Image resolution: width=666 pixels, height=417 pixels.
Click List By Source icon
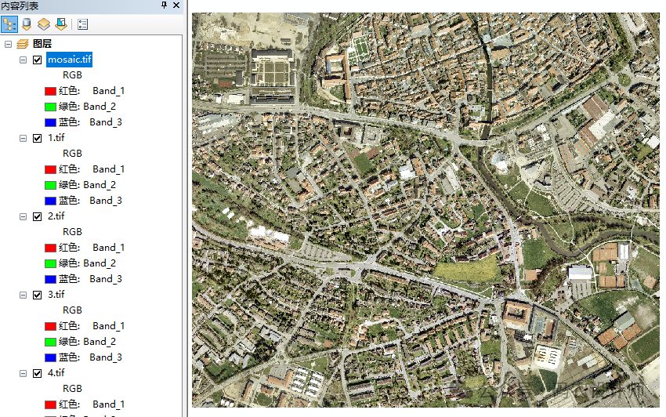tap(27, 24)
